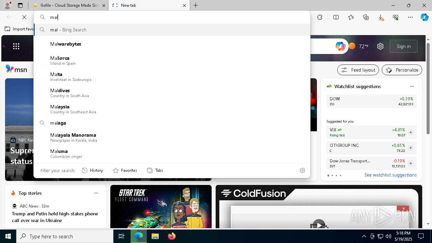Open the Copilot icon
The width and height of the screenshot is (432, 243).
[x=424, y=17]
